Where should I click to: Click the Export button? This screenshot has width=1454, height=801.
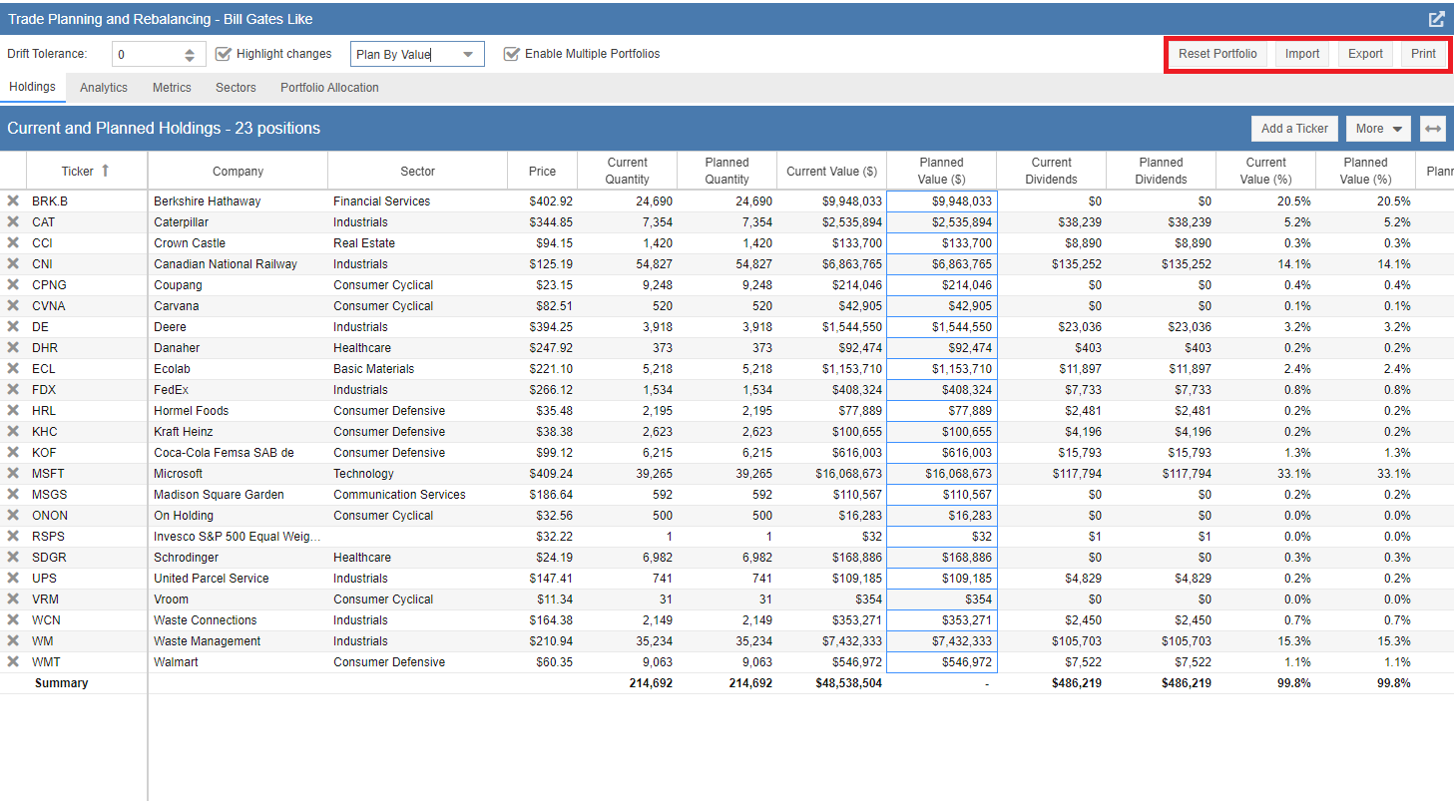tap(1365, 54)
